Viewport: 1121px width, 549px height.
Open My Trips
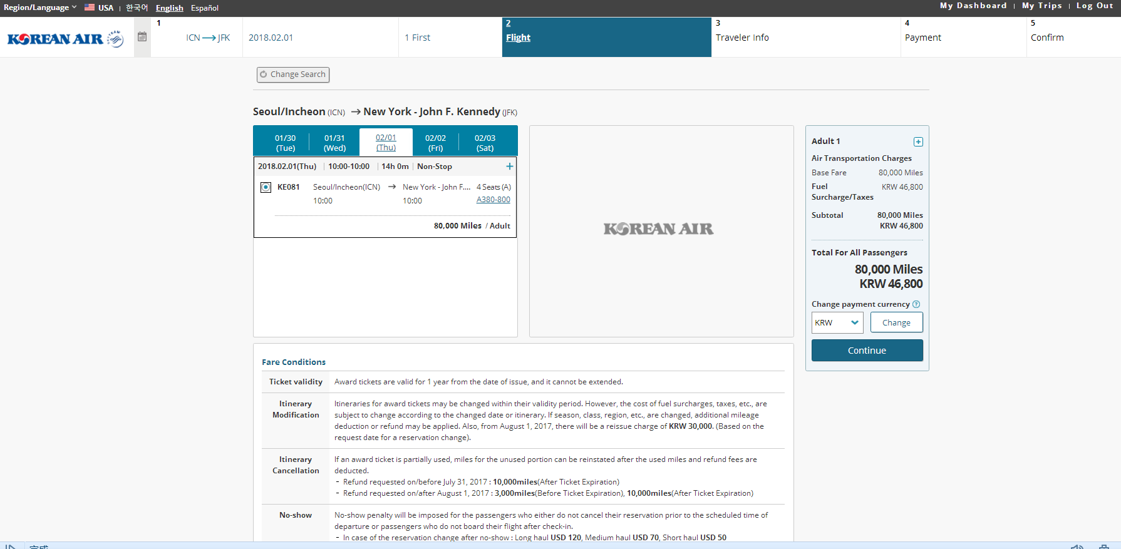pyautogui.click(x=1042, y=6)
